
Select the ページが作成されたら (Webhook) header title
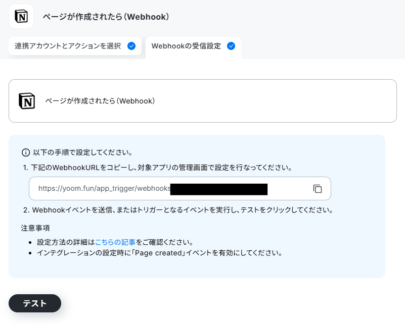[106, 17]
